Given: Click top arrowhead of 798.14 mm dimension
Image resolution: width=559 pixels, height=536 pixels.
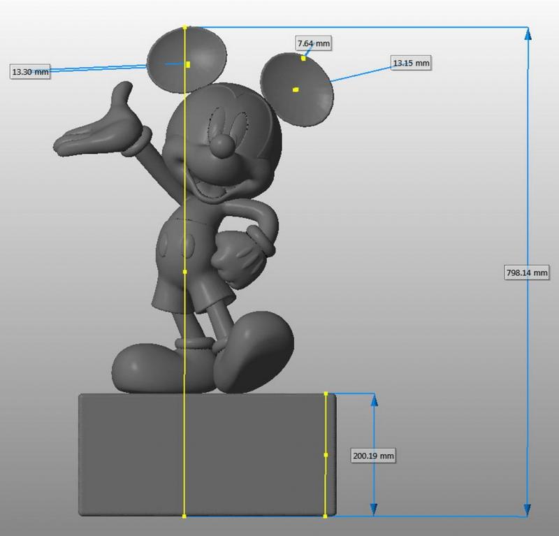Looking at the screenshot, I should coord(528,32).
